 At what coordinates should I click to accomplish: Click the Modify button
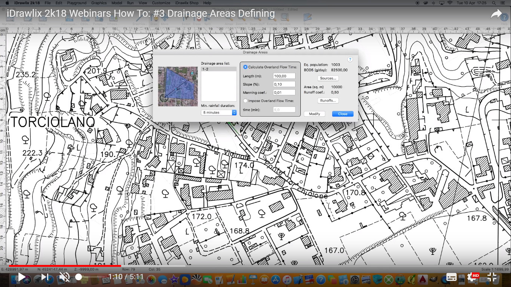click(314, 114)
